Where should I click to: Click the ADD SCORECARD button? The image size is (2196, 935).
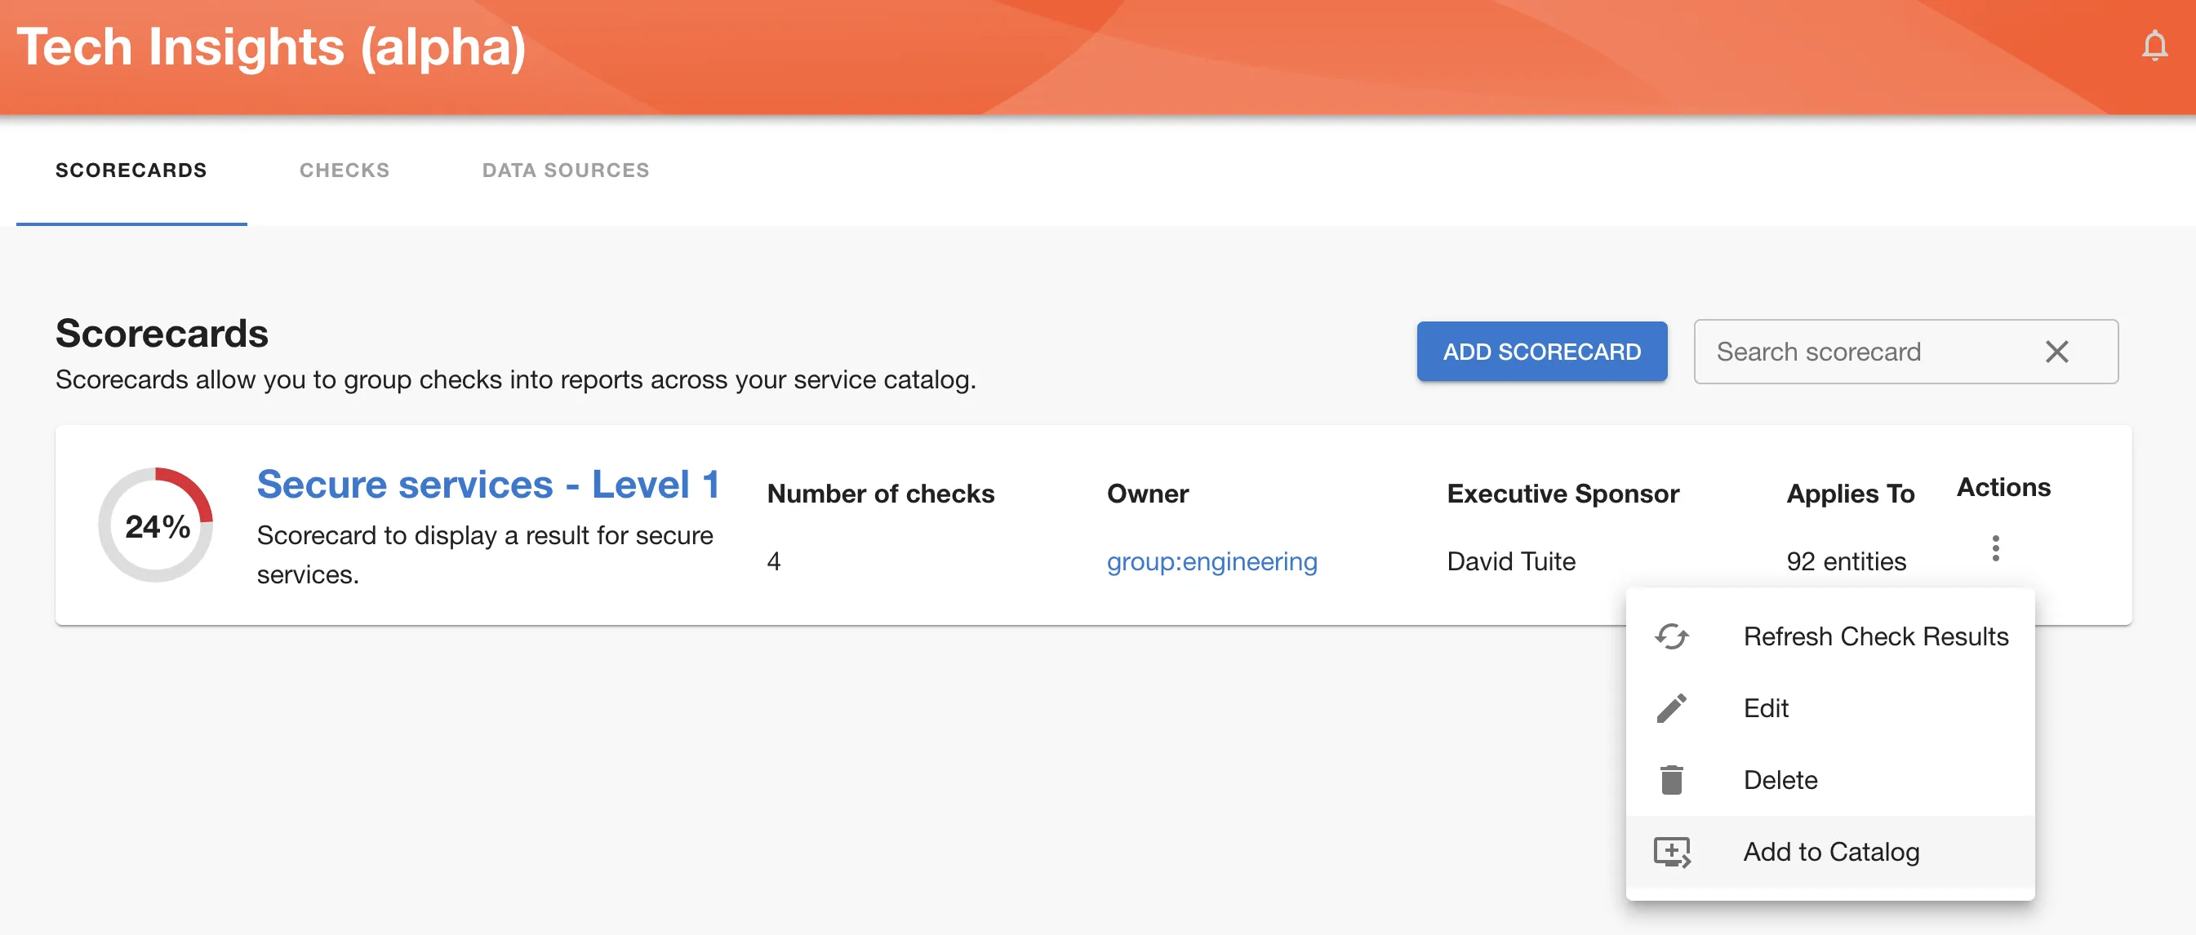[x=1541, y=351]
